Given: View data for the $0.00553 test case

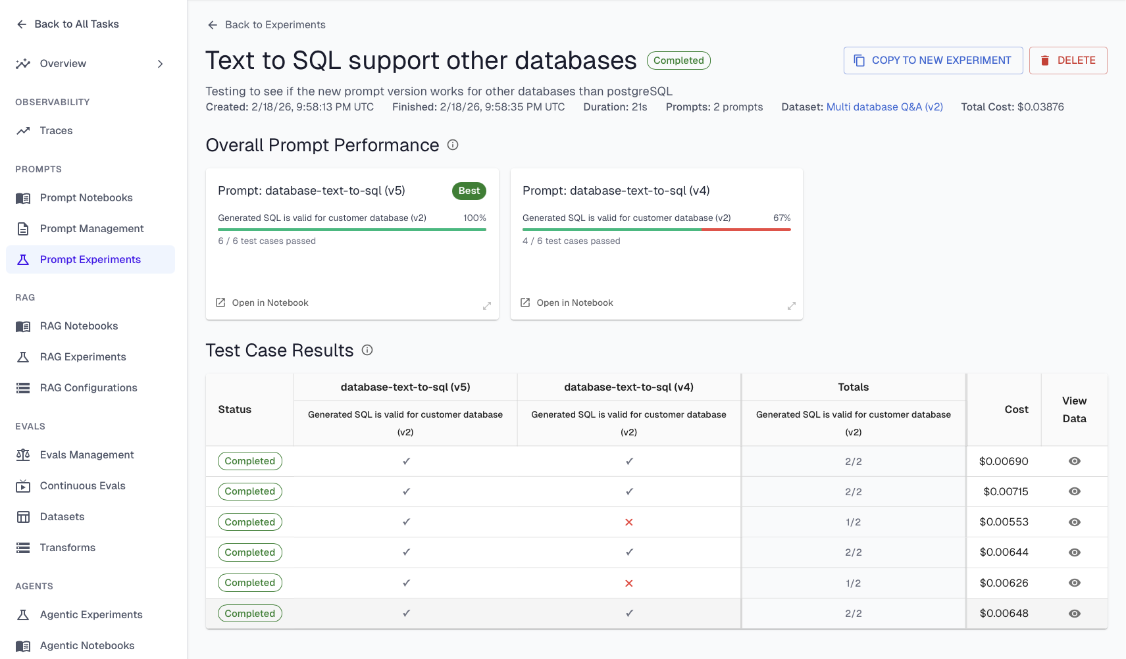Looking at the screenshot, I should [1075, 522].
